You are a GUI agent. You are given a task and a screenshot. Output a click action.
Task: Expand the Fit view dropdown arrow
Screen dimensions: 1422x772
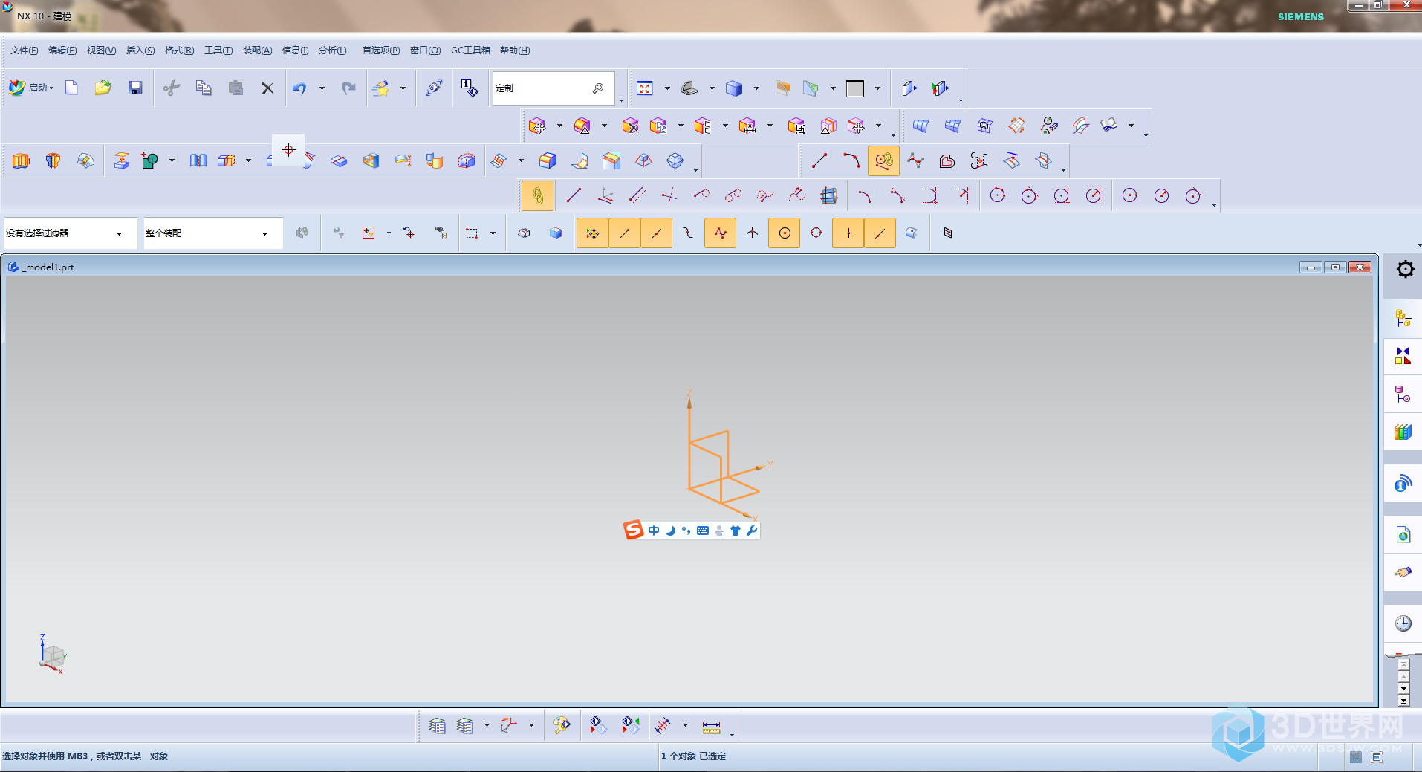coord(666,88)
